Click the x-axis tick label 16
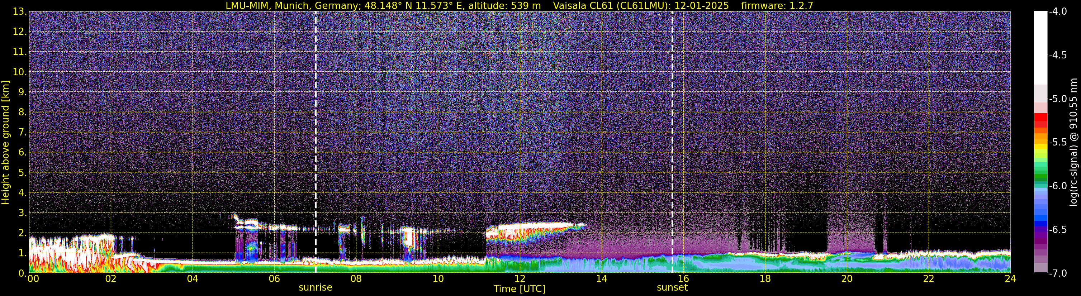This screenshot has width=1081, height=296. (x=683, y=279)
